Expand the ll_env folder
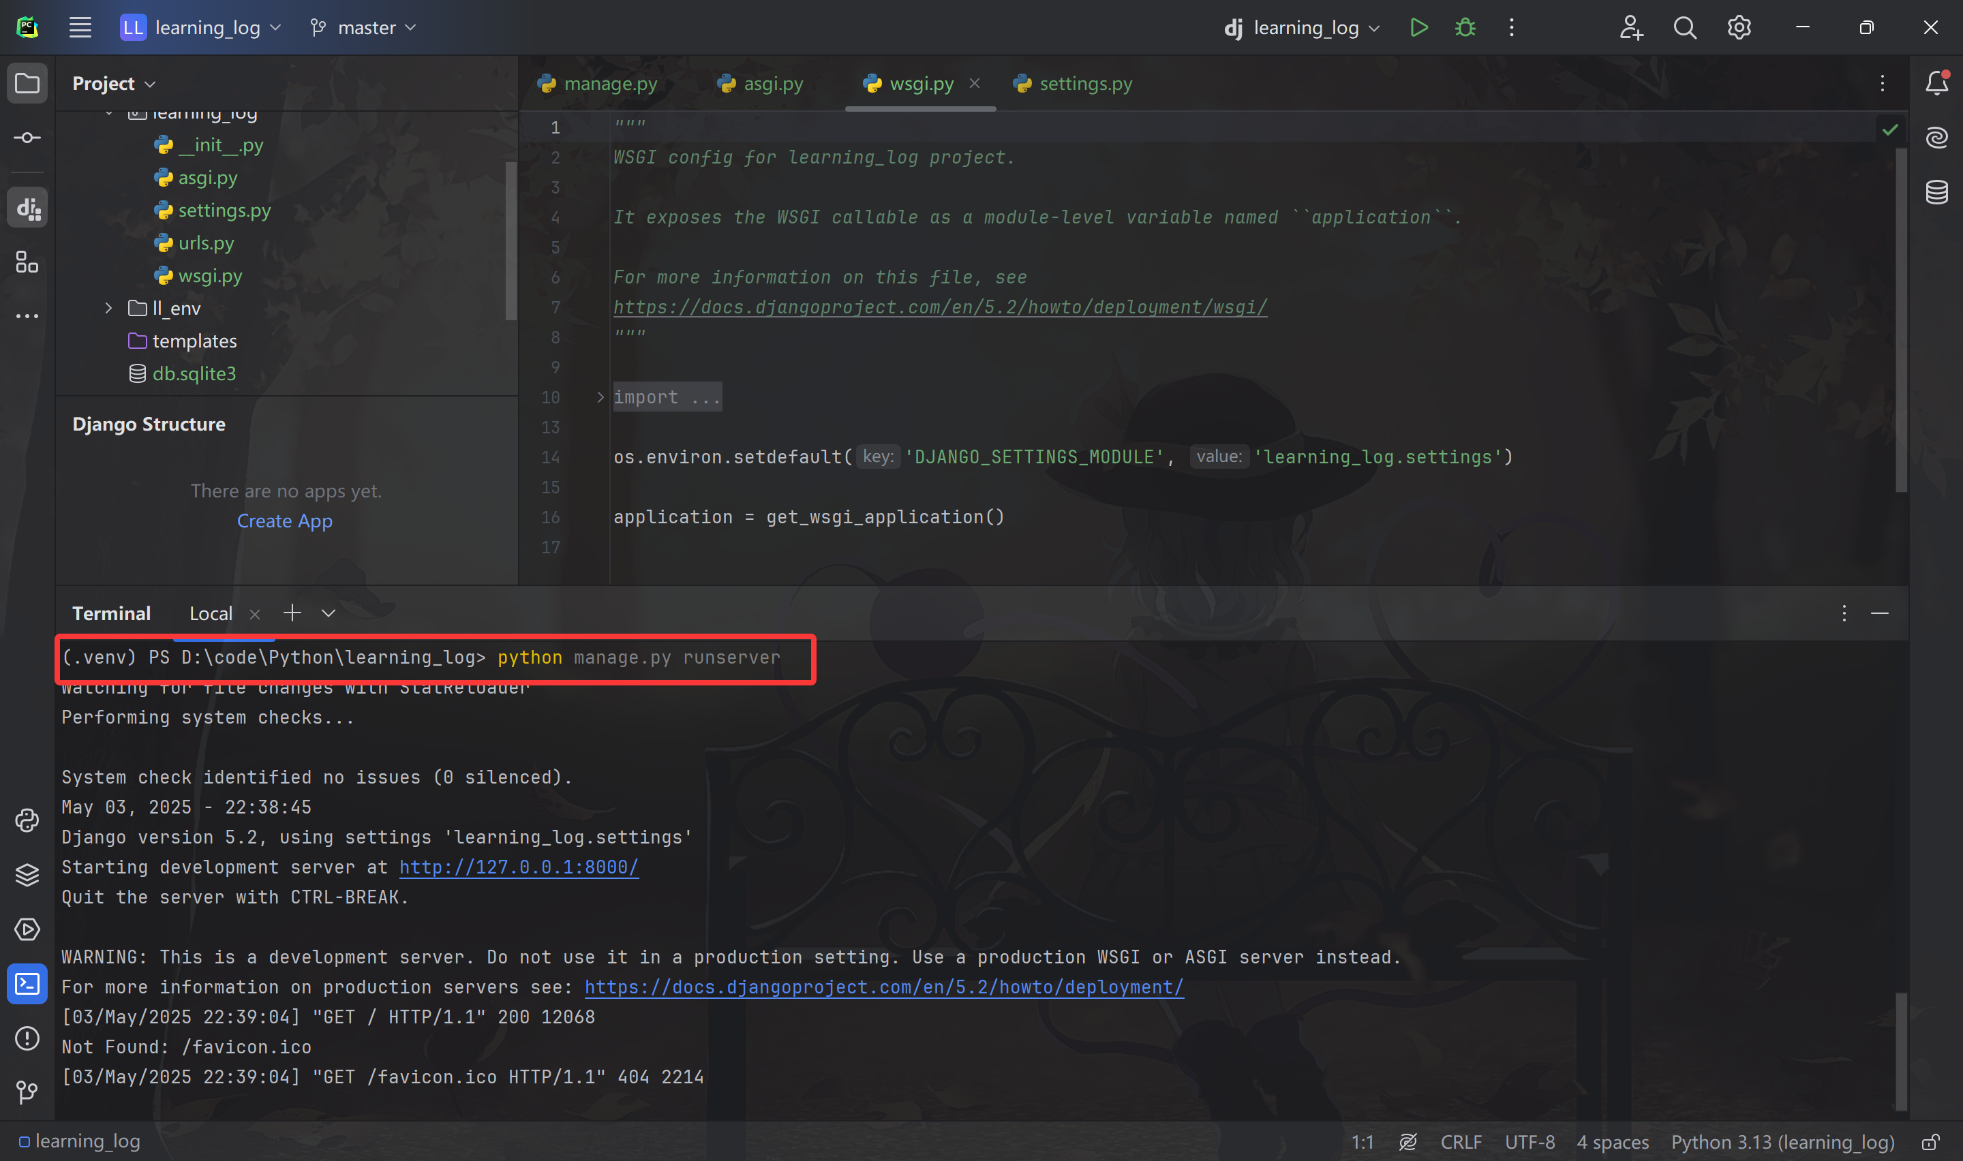This screenshot has height=1161, width=1963. (x=109, y=308)
